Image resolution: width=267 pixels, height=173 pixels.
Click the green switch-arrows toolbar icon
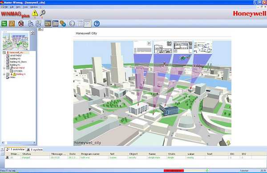pyautogui.click(x=4, y=24)
